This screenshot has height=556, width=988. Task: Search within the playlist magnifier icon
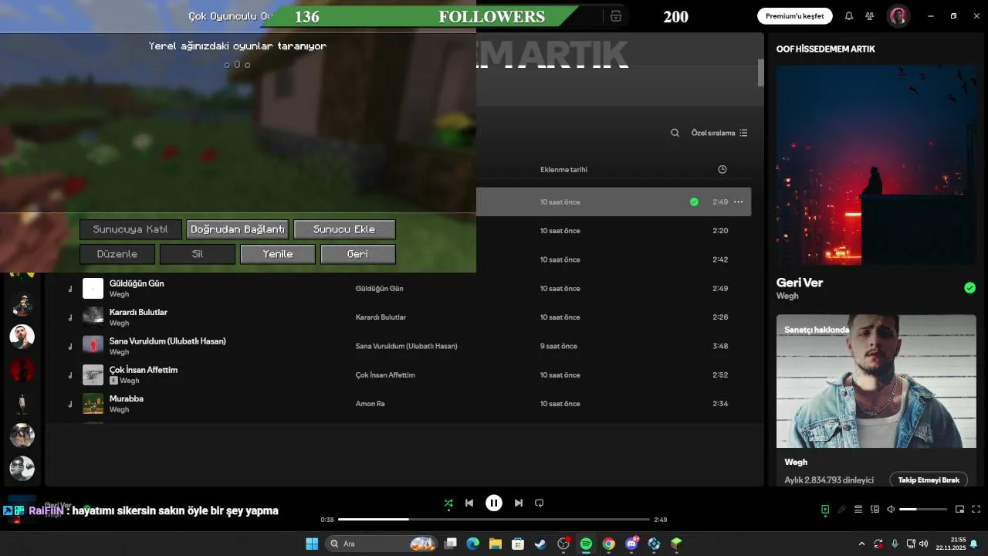point(675,133)
